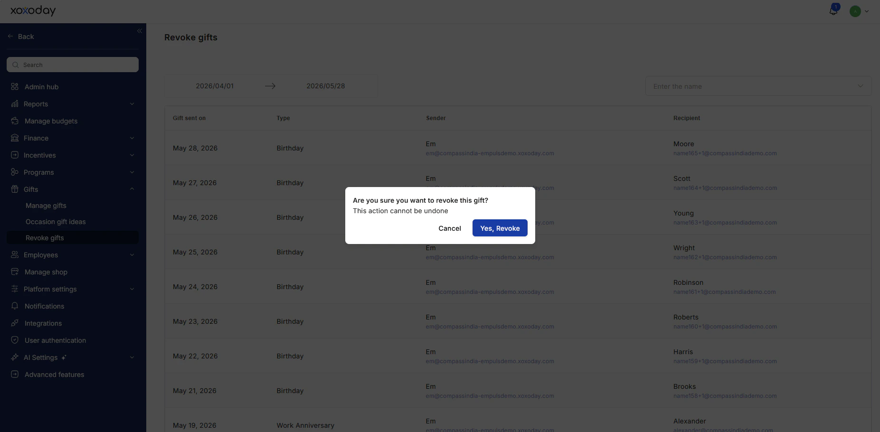Open User authentication menu item
This screenshot has height=432, width=880.
point(55,340)
